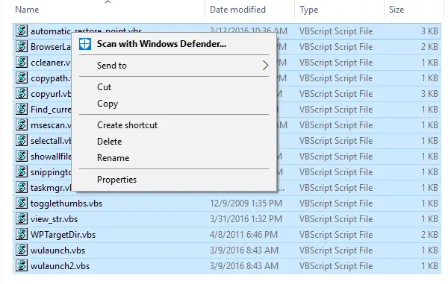Click the Type cell of wulaunch2.vbs row

point(336,266)
